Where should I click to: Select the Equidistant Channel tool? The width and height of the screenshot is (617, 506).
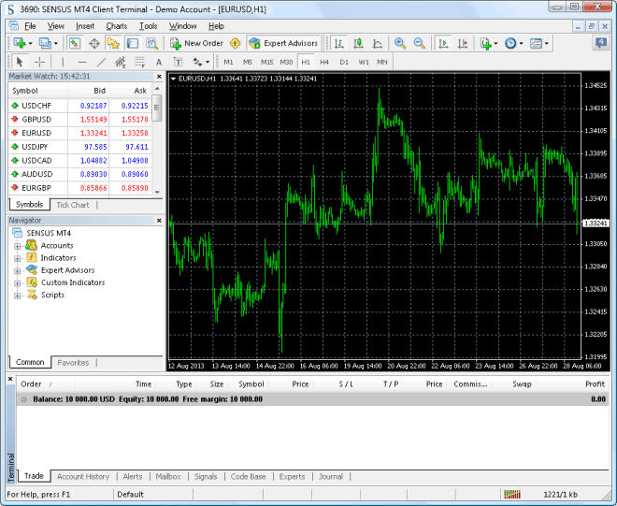point(121,62)
